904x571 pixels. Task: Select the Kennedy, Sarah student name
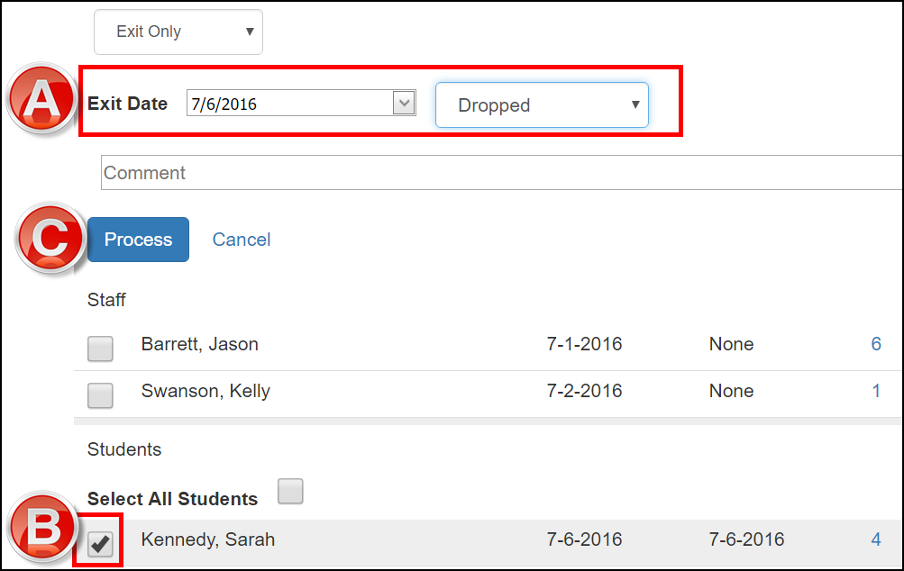coord(208,539)
